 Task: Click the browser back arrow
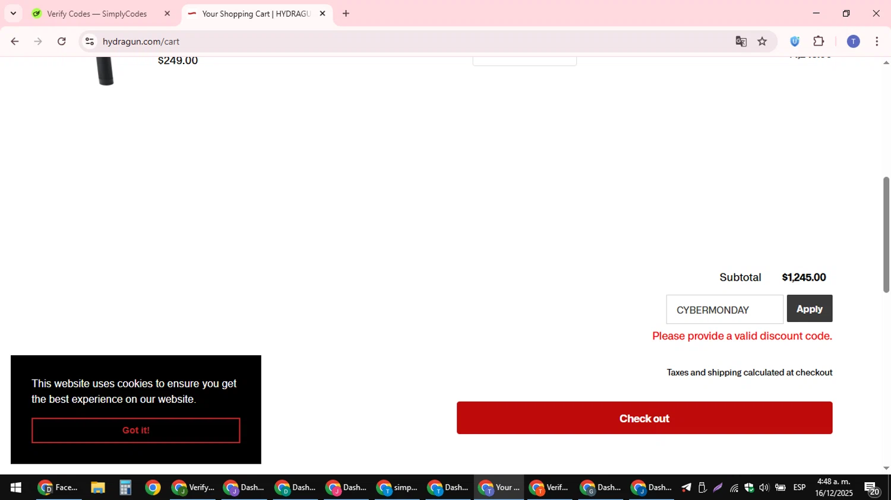coord(15,42)
